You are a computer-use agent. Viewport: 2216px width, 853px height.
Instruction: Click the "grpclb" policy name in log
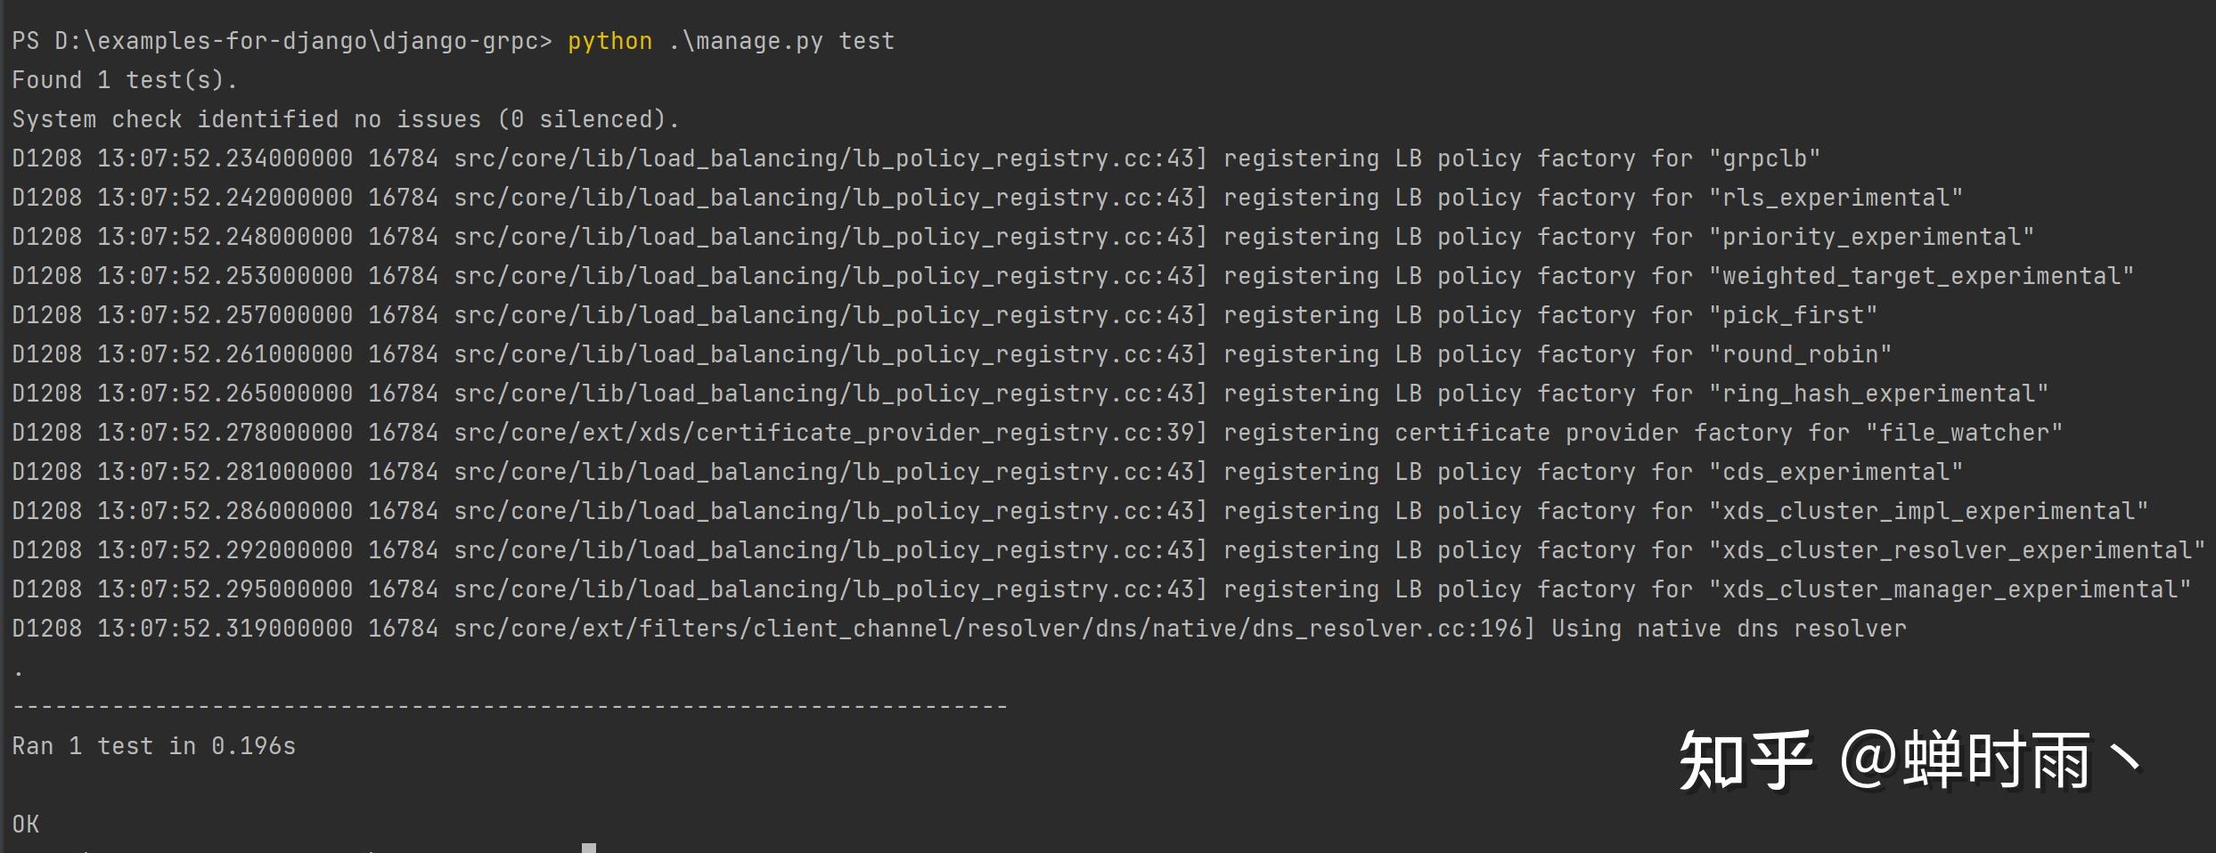(1764, 158)
